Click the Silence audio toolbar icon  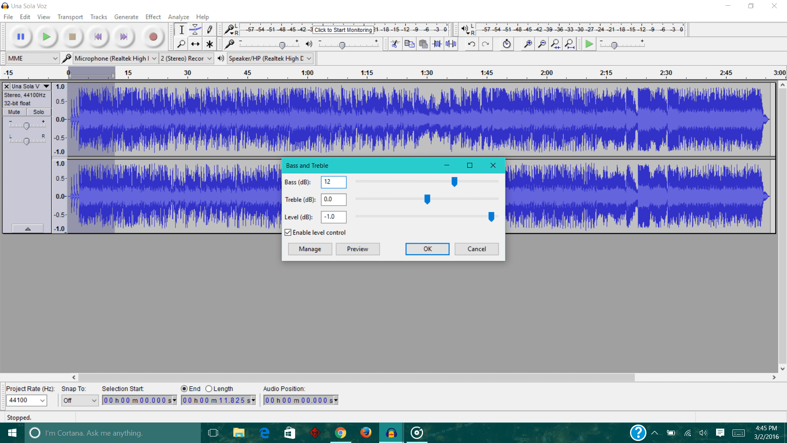[451, 44]
